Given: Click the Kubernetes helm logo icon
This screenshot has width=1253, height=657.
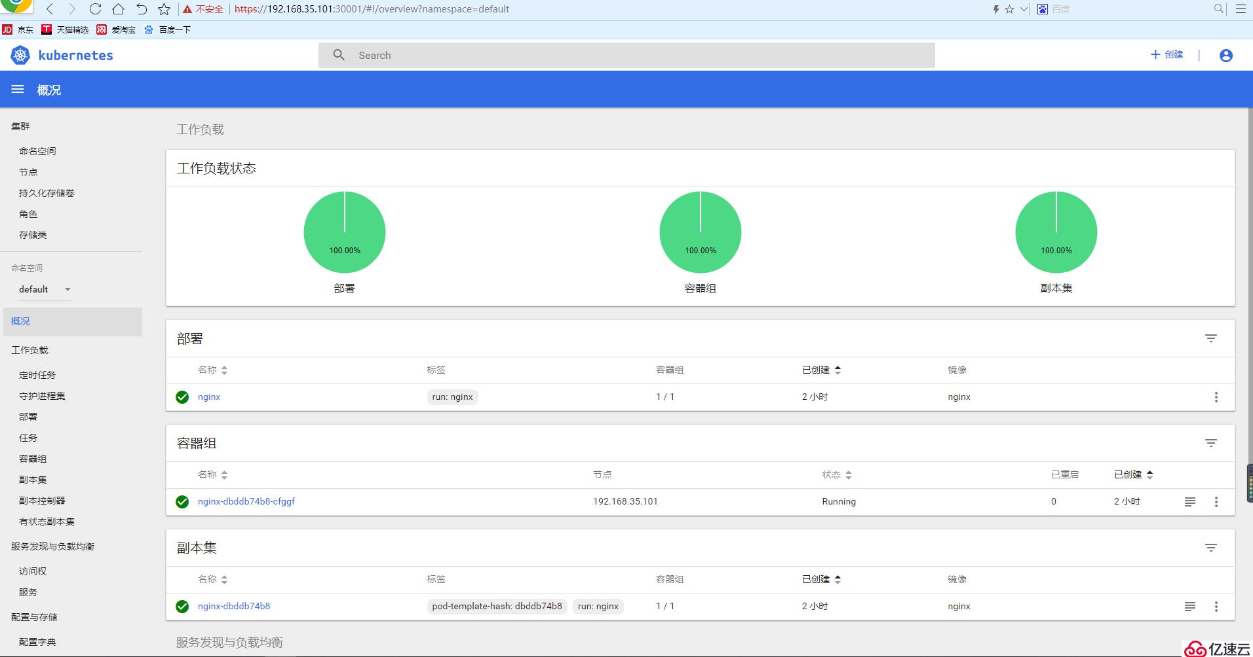Looking at the screenshot, I should click(20, 56).
